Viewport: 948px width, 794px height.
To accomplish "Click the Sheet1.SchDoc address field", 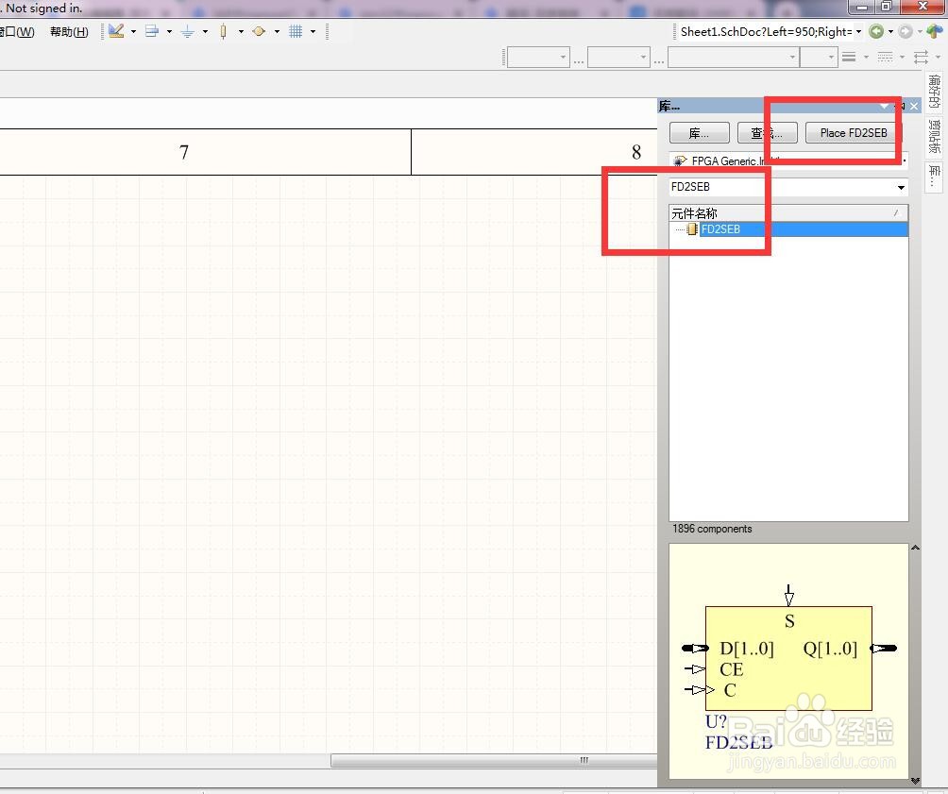I will 766,31.
